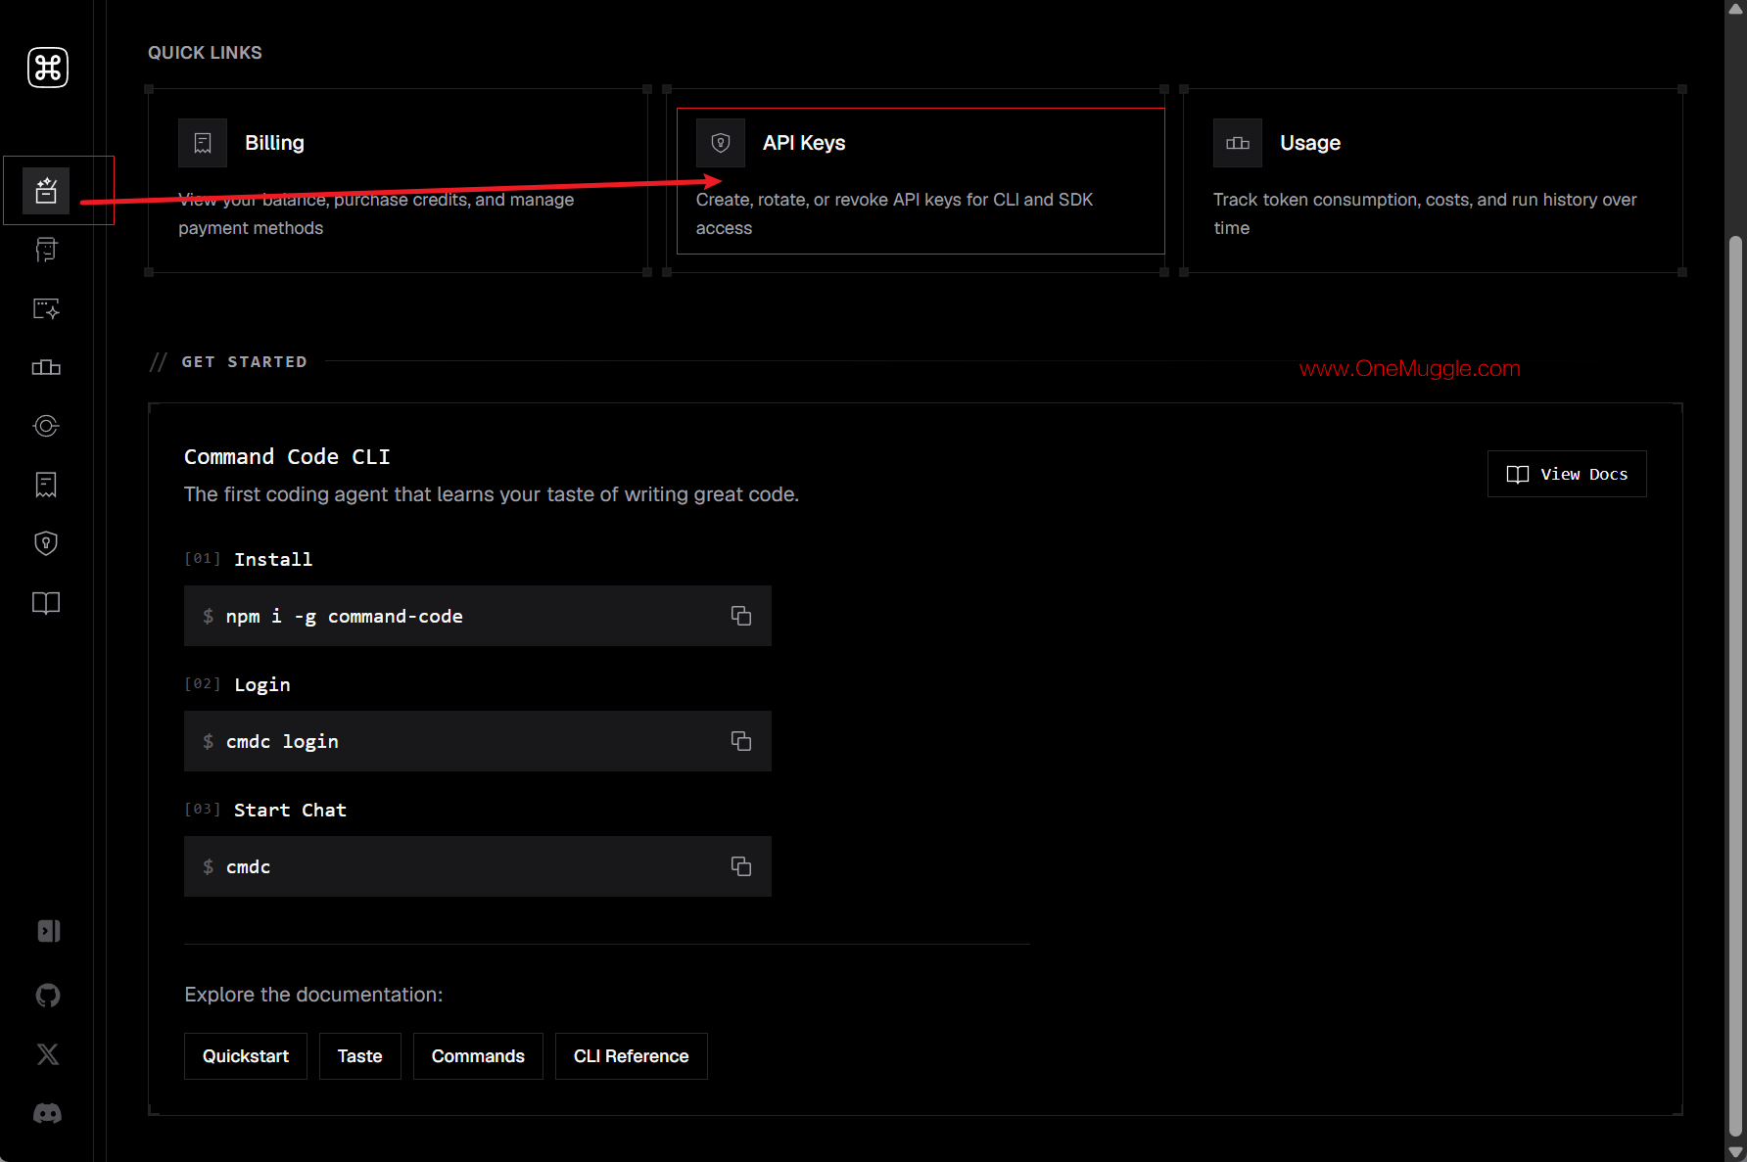Open Billing receipt icon in the sidebar
Screen dimensions: 1747x1162
[x=46, y=485]
